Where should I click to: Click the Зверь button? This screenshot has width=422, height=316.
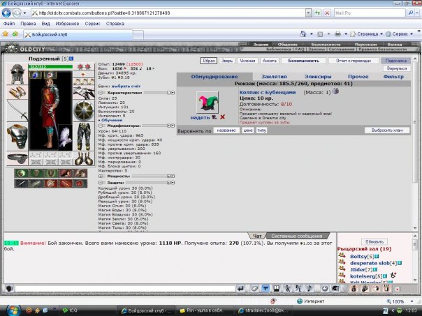227,61
